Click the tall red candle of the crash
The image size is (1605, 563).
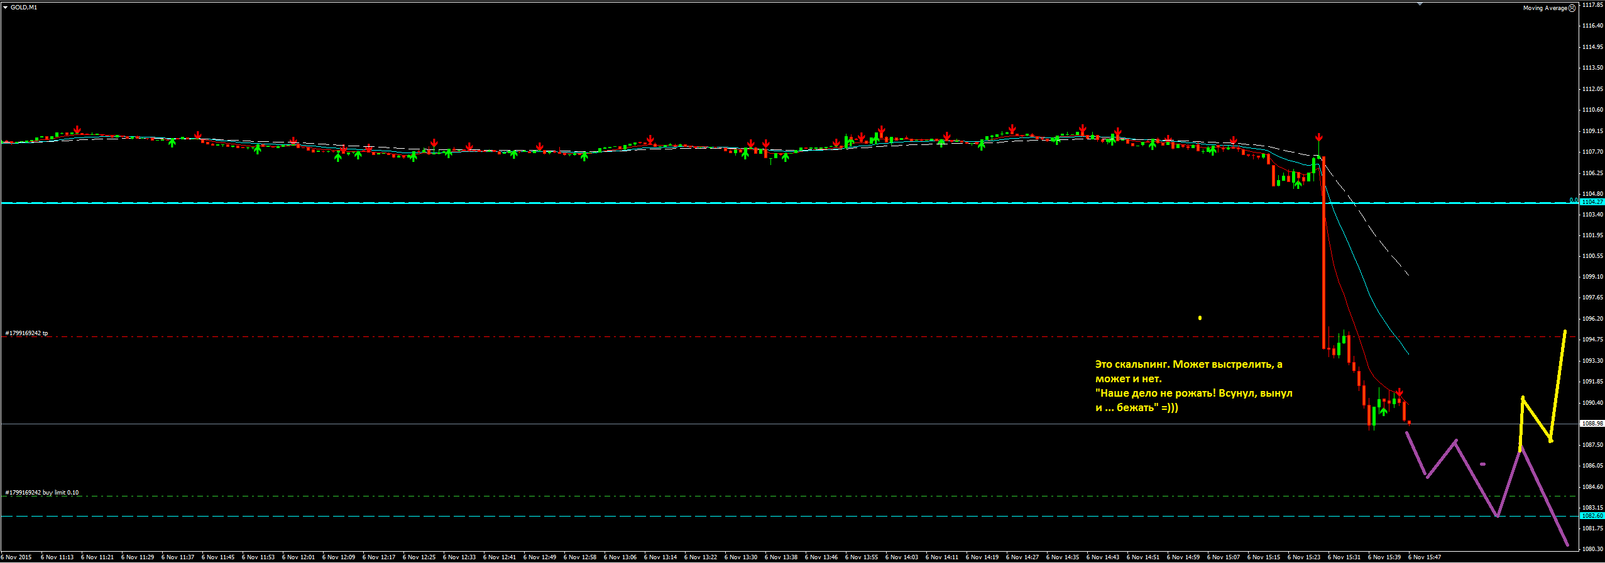(1324, 252)
